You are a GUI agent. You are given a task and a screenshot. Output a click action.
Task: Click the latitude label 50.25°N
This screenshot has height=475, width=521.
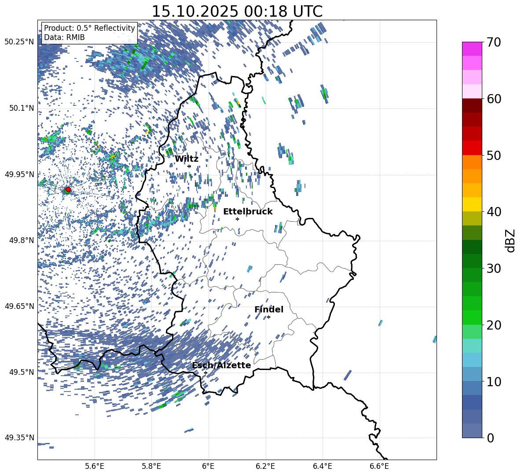click(x=19, y=42)
